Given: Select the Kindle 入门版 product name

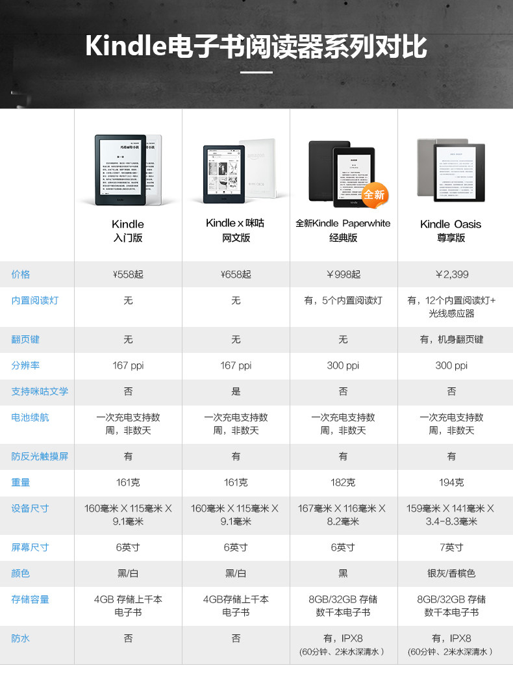Looking at the screenshot, I should pyautogui.click(x=128, y=231).
